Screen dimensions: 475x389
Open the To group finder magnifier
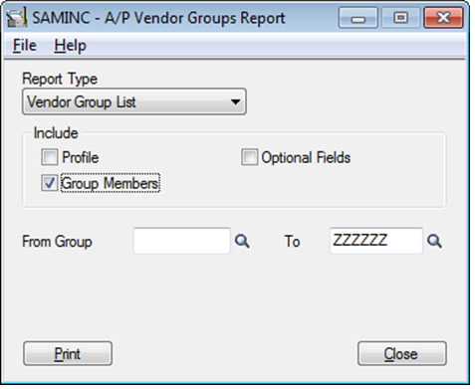434,241
